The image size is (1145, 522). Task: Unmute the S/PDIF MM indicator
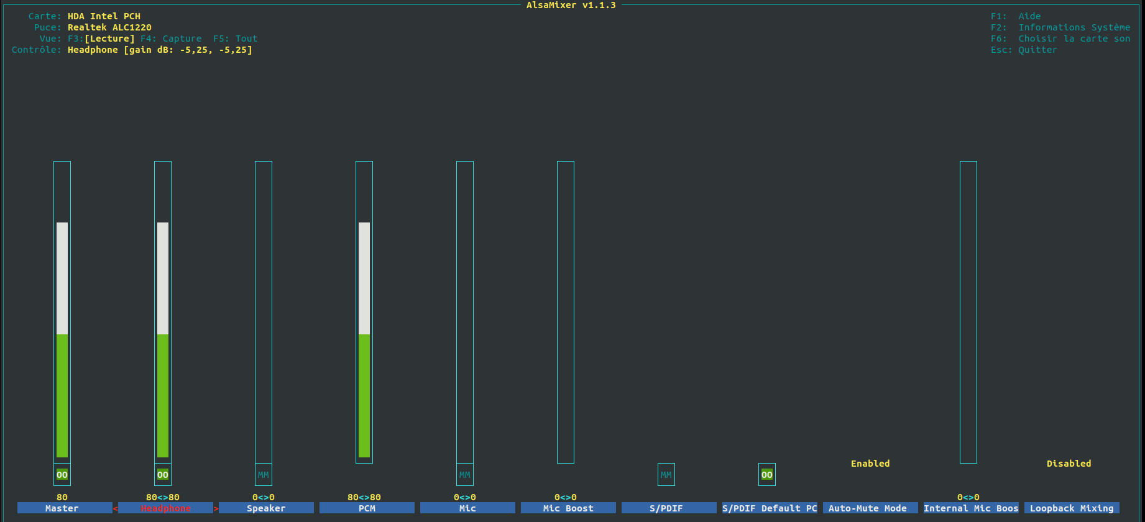click(x=666, y=475)
